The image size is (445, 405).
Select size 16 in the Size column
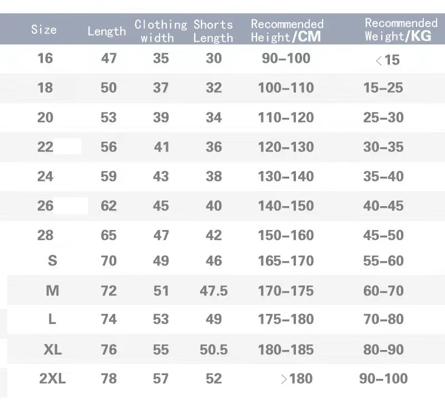point(45,58)
